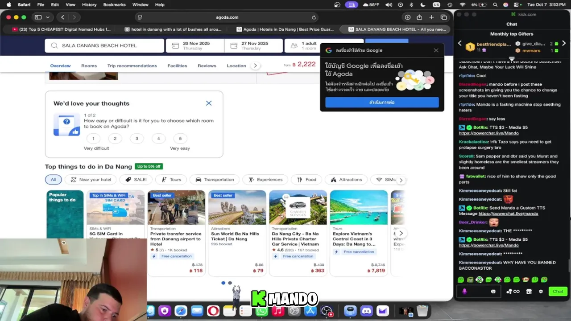Click the thumbs-up survey illustration
571x321 pixels.
(x=66, y=124)
